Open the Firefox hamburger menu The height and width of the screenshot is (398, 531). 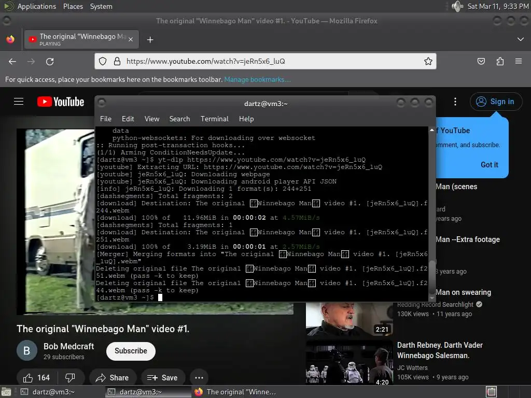[x=519, y=61]
